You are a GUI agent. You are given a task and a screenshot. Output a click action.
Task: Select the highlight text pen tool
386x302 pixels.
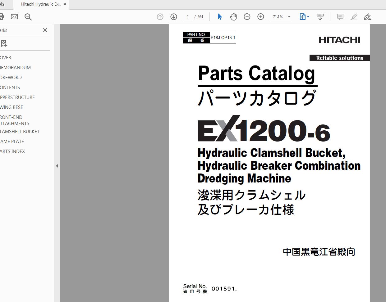coord(354,17)
